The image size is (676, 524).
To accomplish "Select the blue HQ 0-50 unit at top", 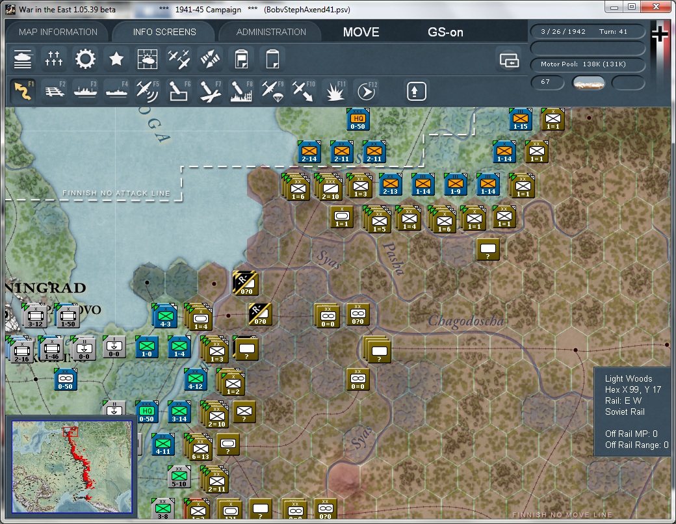I will [x=358, y=120].
